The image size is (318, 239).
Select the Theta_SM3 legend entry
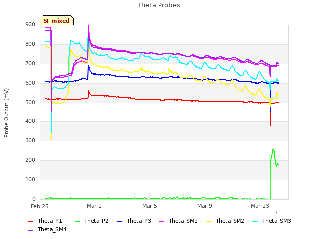[272, 221]
